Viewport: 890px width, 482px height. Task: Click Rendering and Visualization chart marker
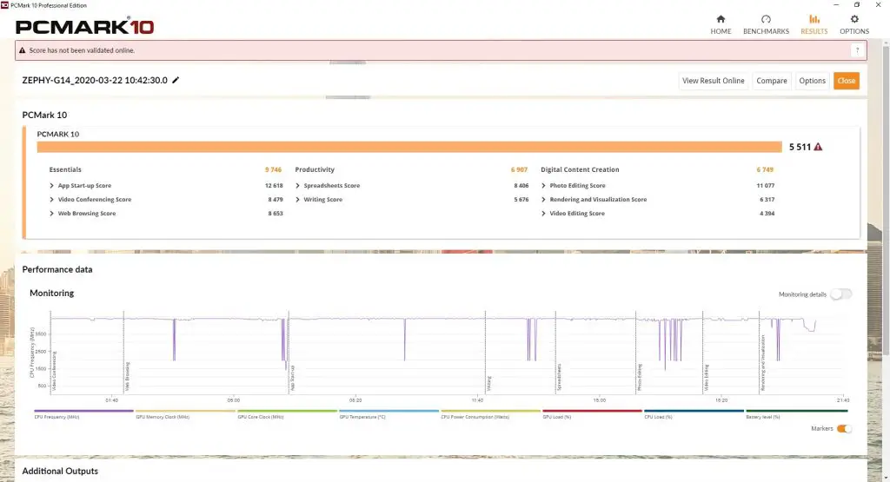[759, 352]
